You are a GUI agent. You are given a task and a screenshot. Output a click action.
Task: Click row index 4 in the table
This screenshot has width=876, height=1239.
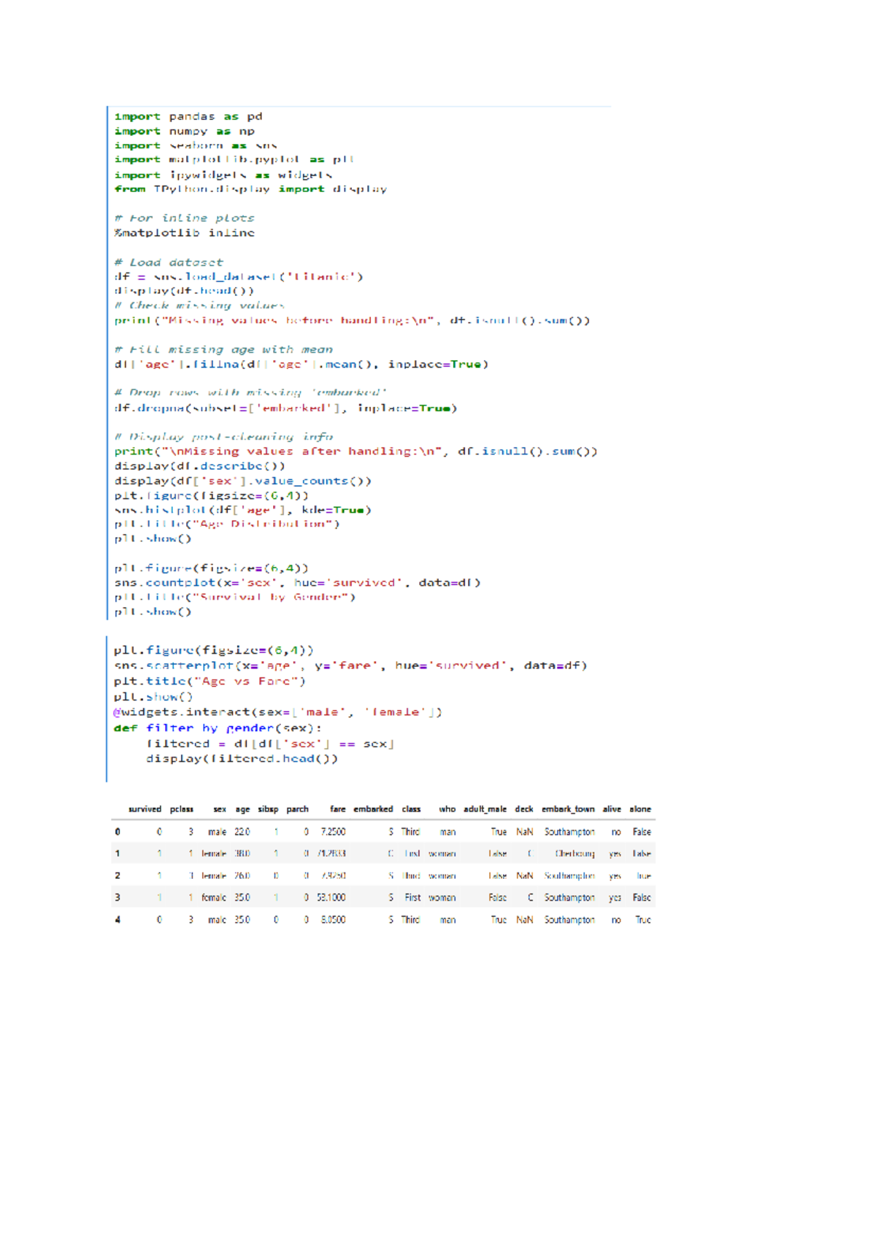tap(118, 920)
